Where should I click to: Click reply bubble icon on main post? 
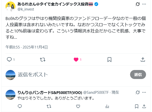(x=9, y=59)
